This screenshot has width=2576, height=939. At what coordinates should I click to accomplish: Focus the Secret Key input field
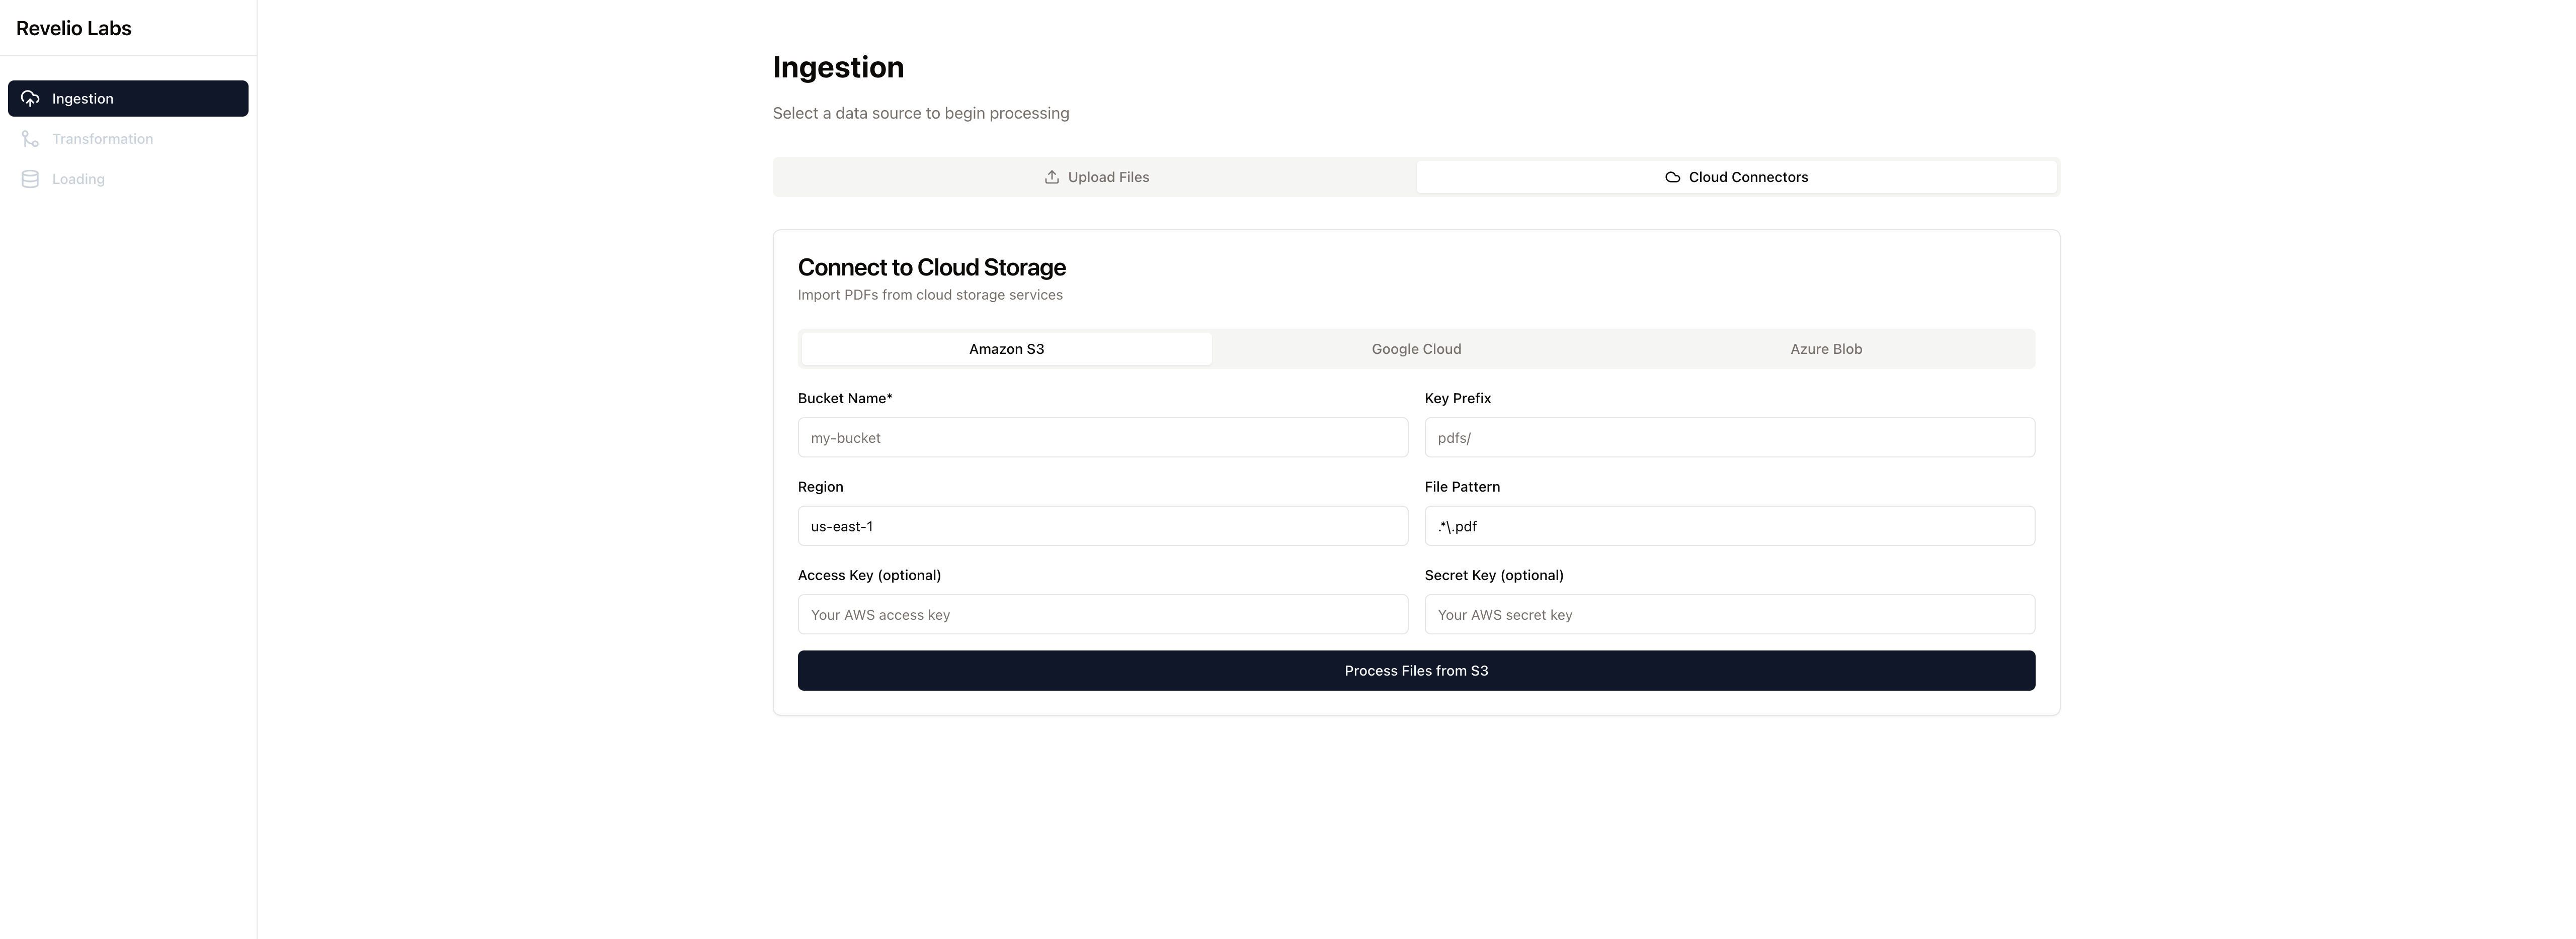pos(1729,614)
